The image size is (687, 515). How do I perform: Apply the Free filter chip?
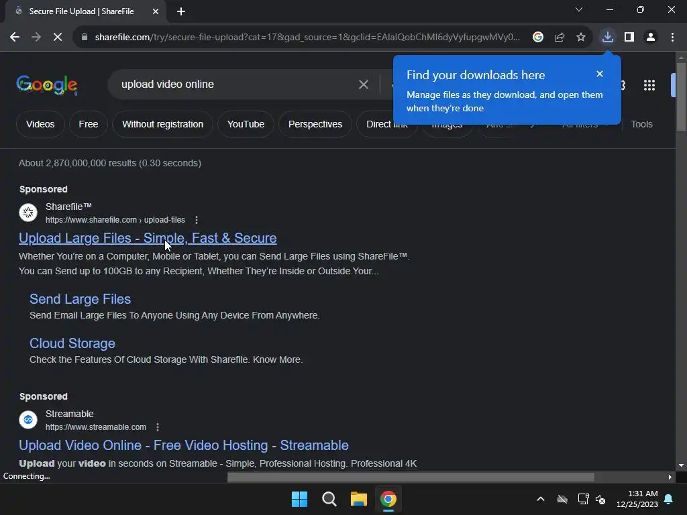tap(89, 124)
